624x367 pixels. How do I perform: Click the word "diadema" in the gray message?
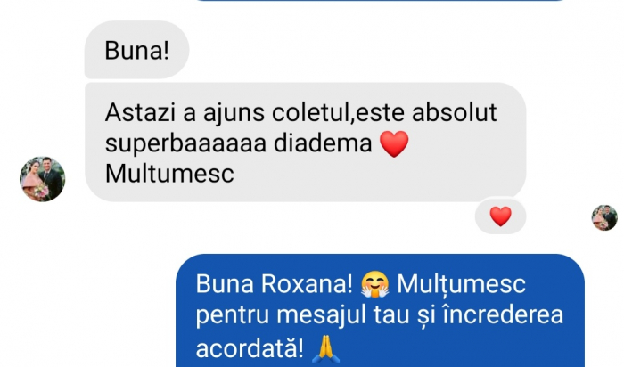point(323,143)
